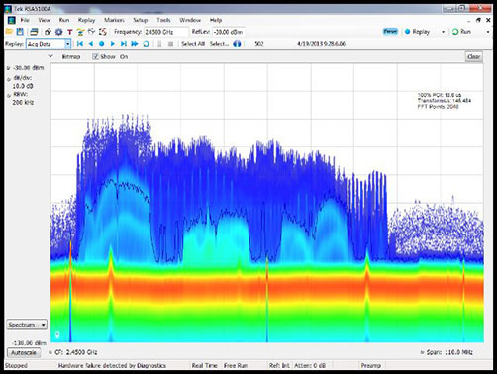Click the Markers toolbar icon
Viewport: 497px width, 374px height.
[x=91, y=32]
